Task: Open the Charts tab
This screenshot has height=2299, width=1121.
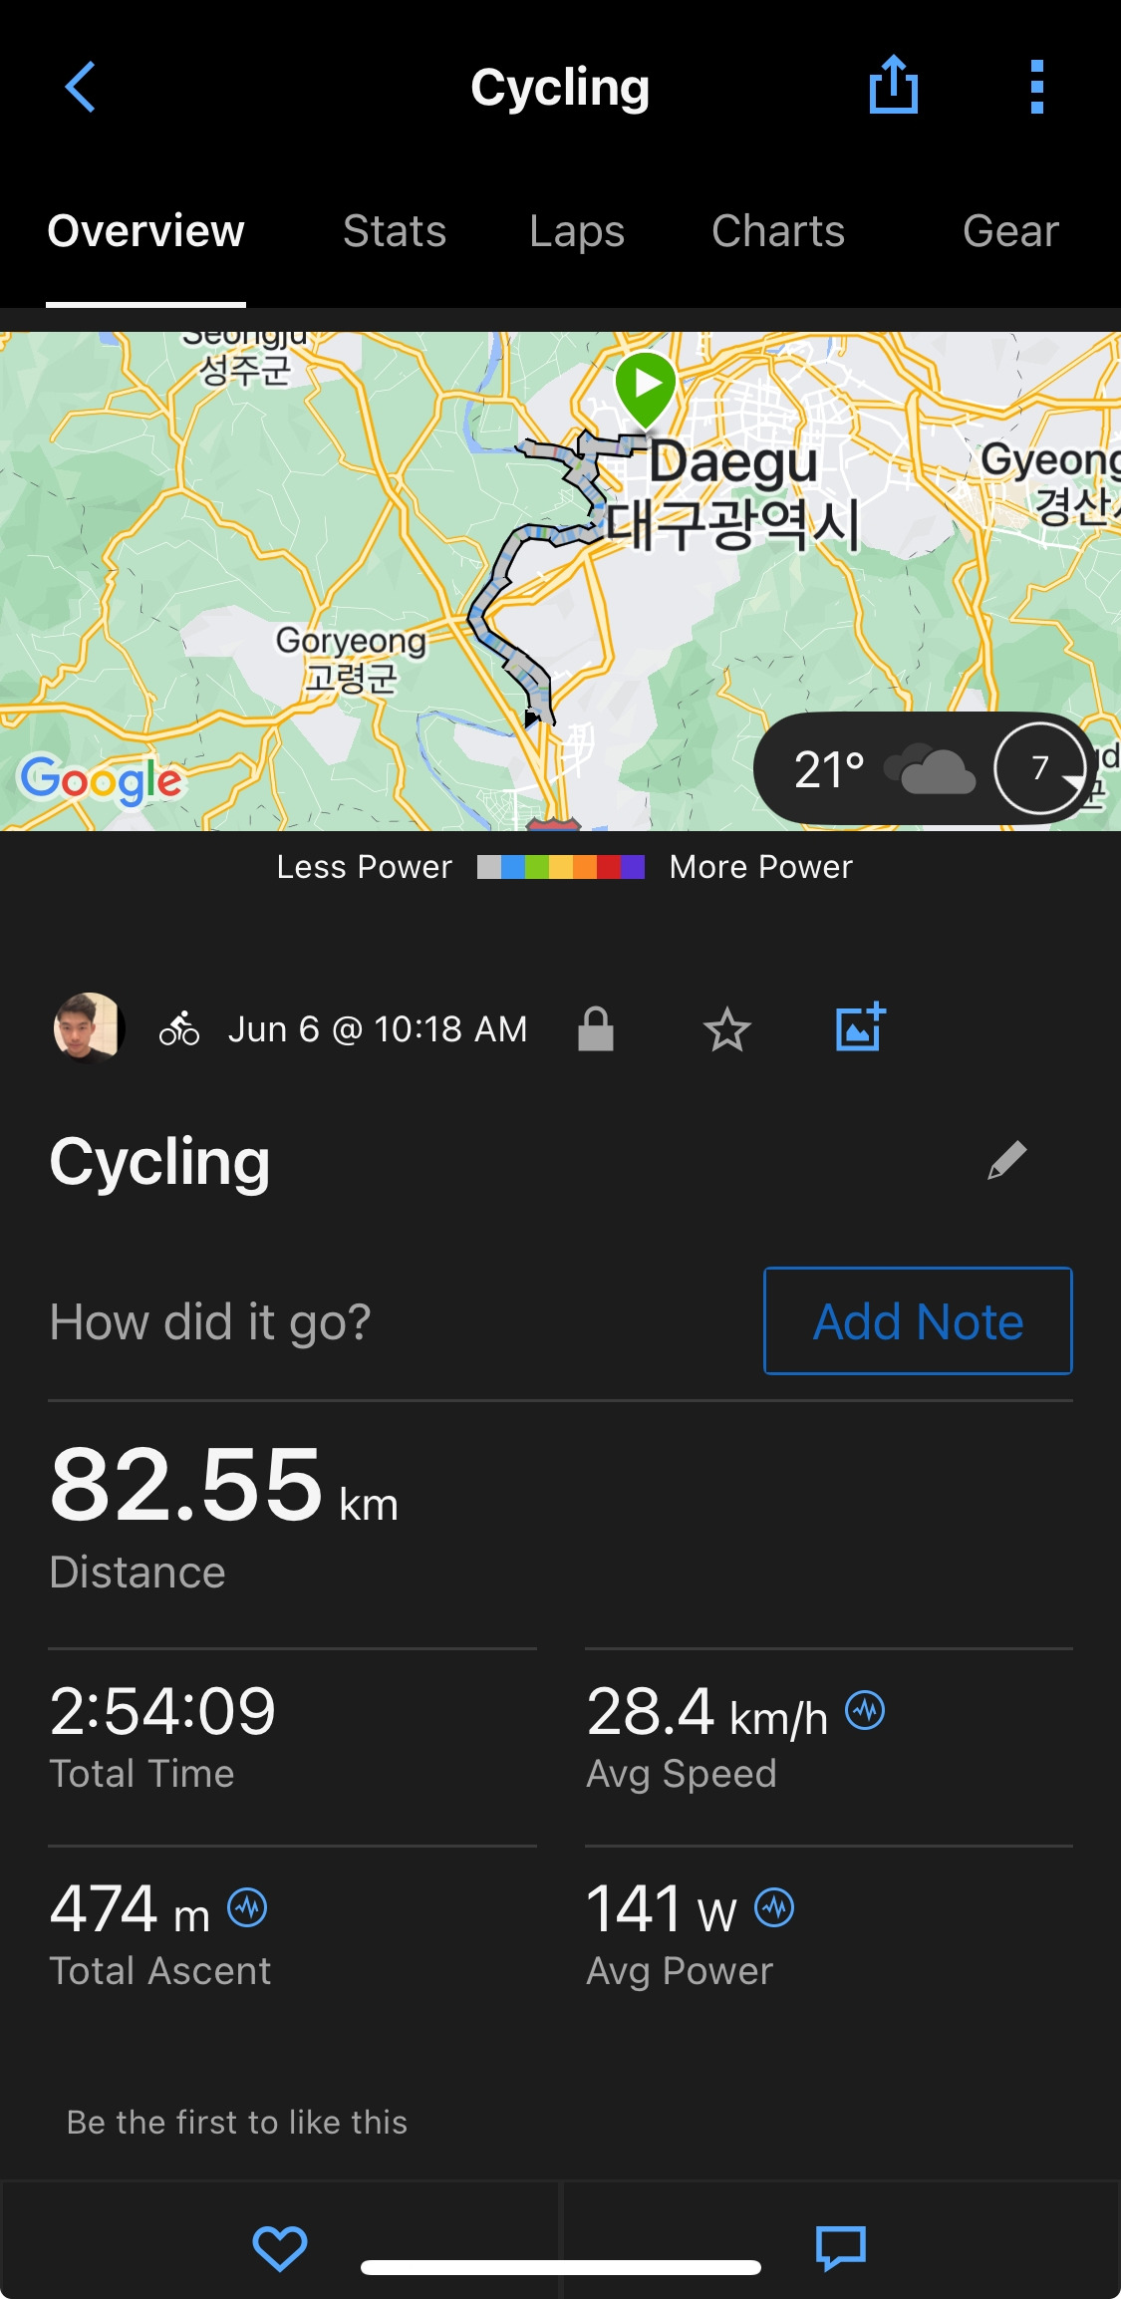Action: click(x=778, y=230)
